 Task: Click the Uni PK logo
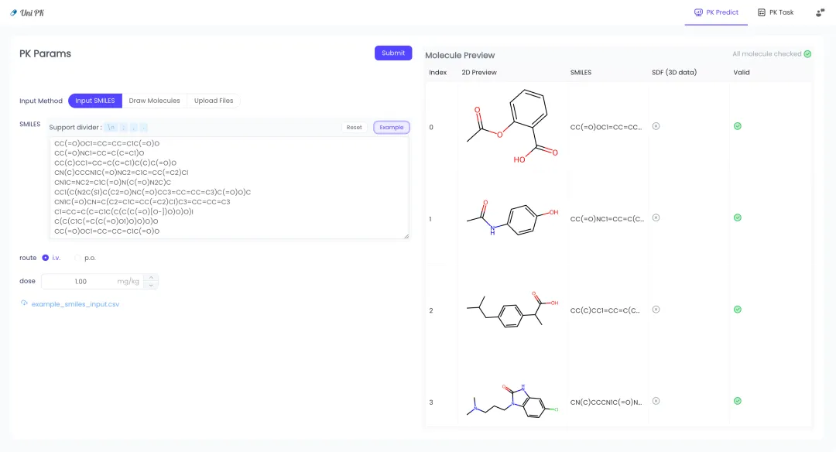point(27,12)
